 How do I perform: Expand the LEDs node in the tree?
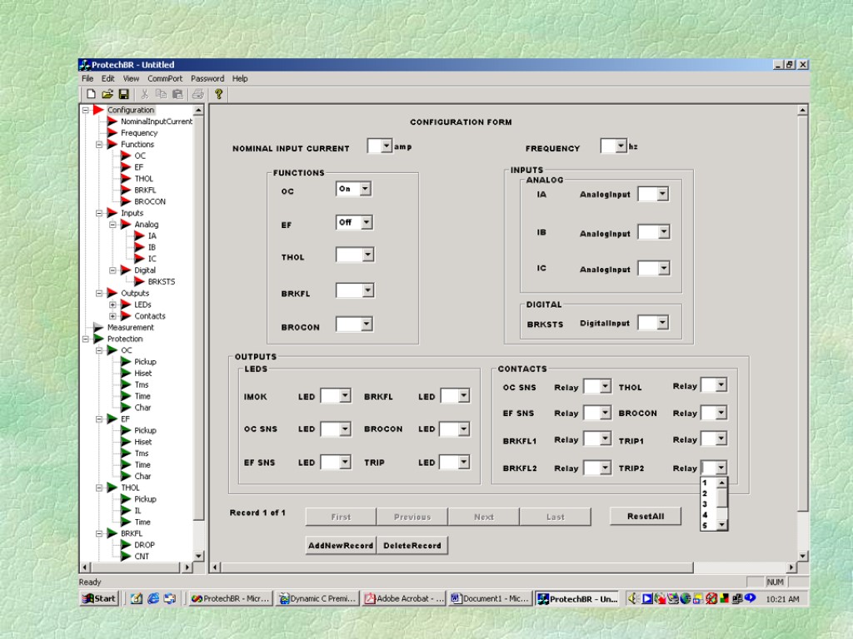tap(112, 305)
